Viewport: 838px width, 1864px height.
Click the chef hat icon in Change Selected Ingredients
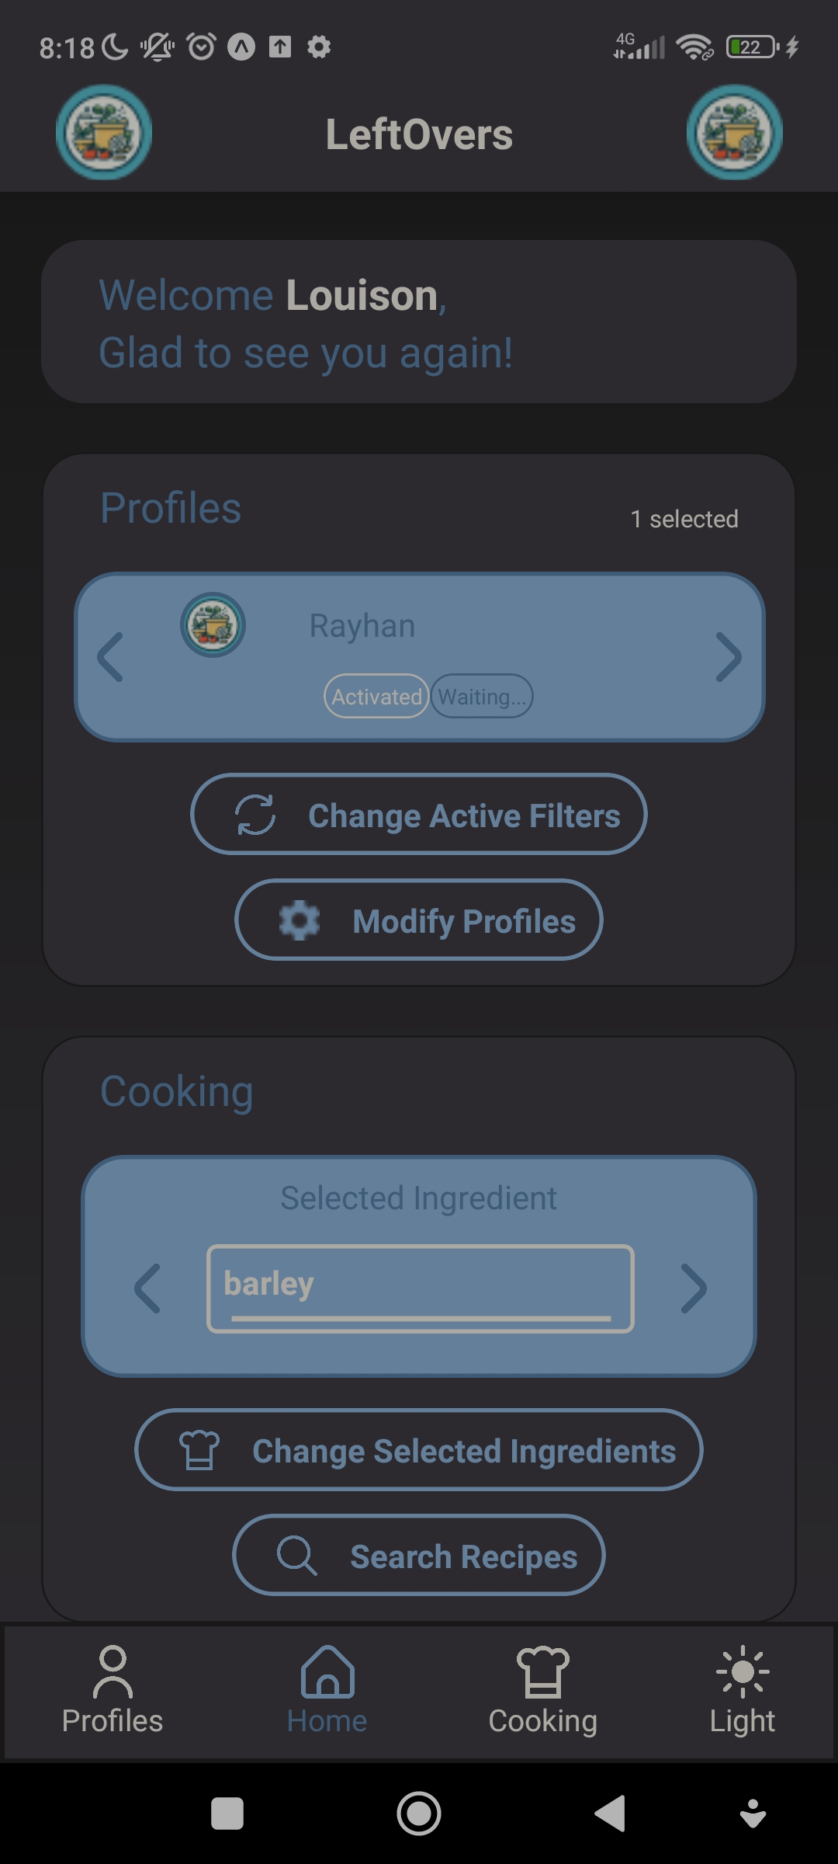pyautogui.click(x=199, y=1450)
